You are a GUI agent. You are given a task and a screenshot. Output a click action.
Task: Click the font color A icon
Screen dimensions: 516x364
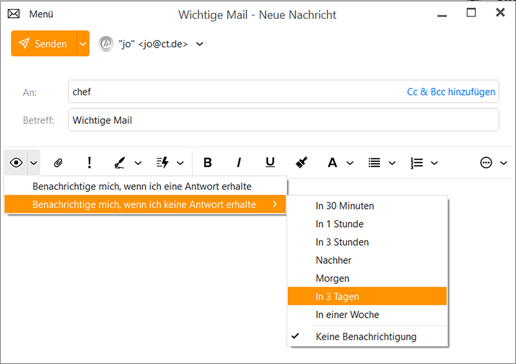(332, 163)
